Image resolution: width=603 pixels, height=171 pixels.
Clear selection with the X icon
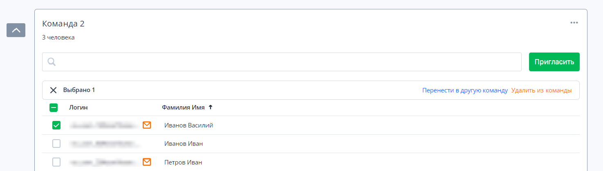pyautogui.click(x=53, y=90)
